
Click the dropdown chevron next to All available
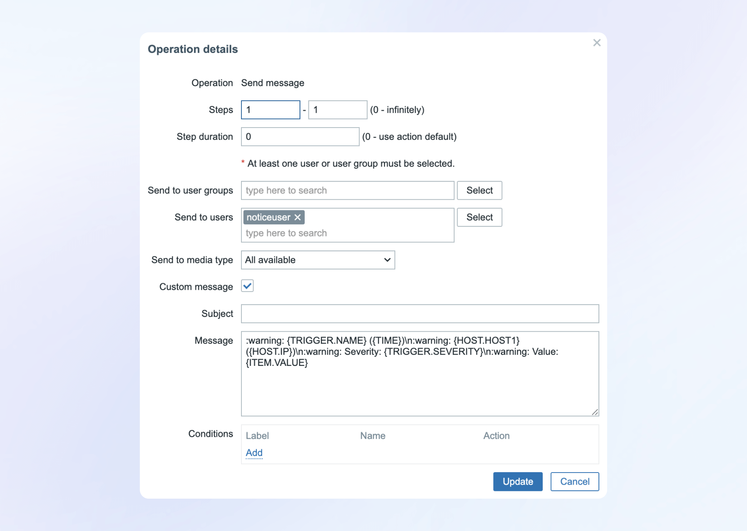point(387,260)
